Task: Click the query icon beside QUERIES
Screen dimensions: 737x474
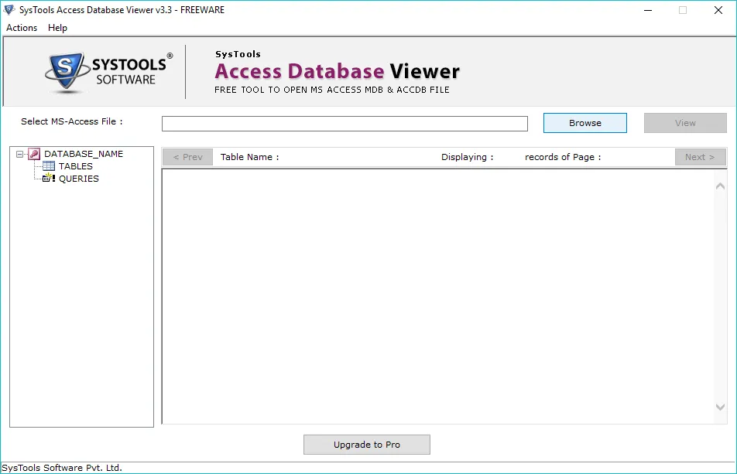Action: 49,179
